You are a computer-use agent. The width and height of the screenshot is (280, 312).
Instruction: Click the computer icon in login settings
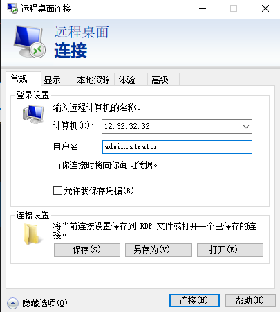[33, 114]
